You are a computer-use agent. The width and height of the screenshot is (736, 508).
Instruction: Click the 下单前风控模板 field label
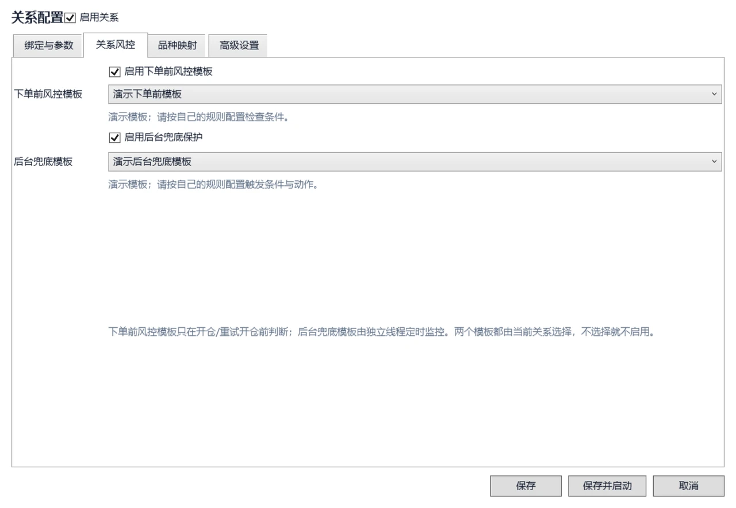click(x=48, y=94)
